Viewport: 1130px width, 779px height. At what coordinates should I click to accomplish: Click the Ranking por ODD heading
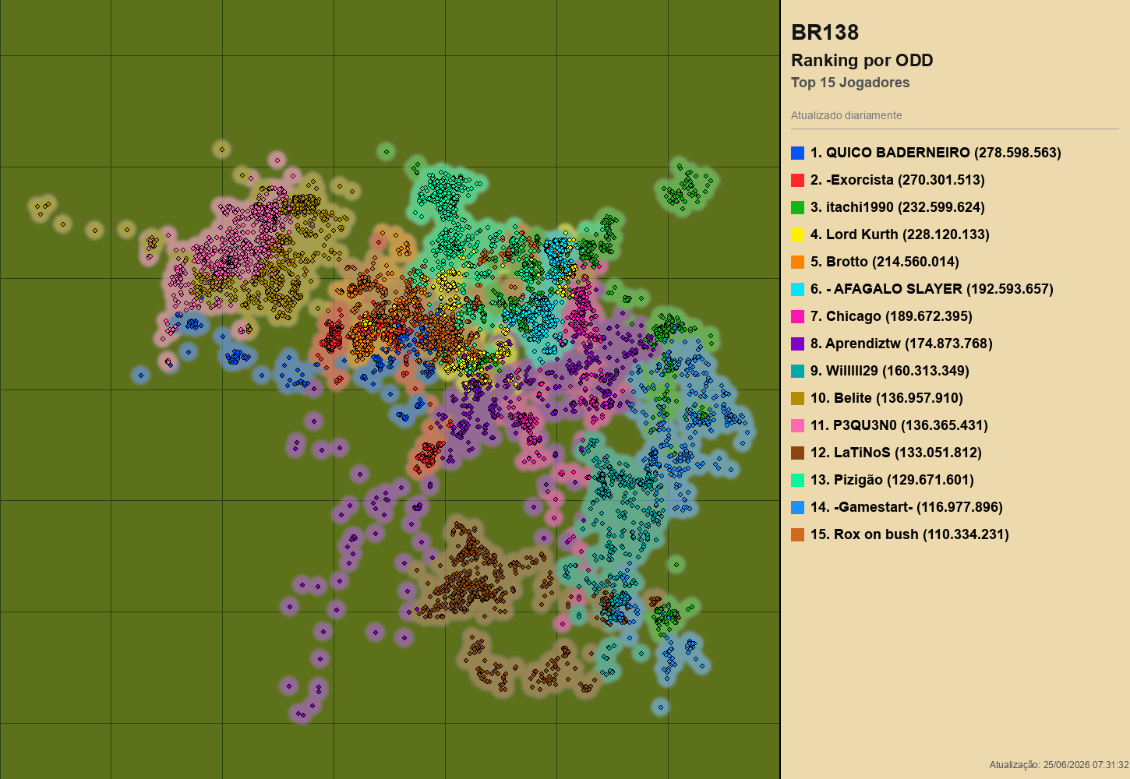(x=862, y=61)
